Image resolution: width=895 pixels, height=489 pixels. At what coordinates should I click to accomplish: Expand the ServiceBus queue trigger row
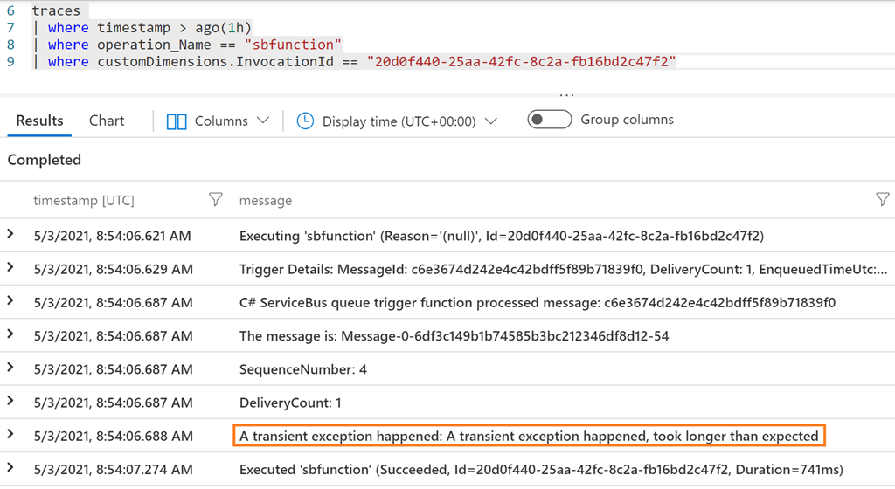click(10, 301)
